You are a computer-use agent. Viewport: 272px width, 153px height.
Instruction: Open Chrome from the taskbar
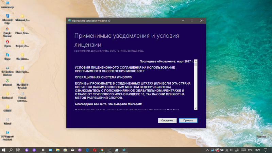[102, 150]
